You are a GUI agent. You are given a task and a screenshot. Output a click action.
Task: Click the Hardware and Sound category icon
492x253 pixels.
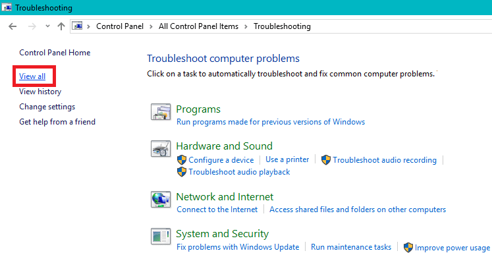pyautogui.click(x=161, y=148)
